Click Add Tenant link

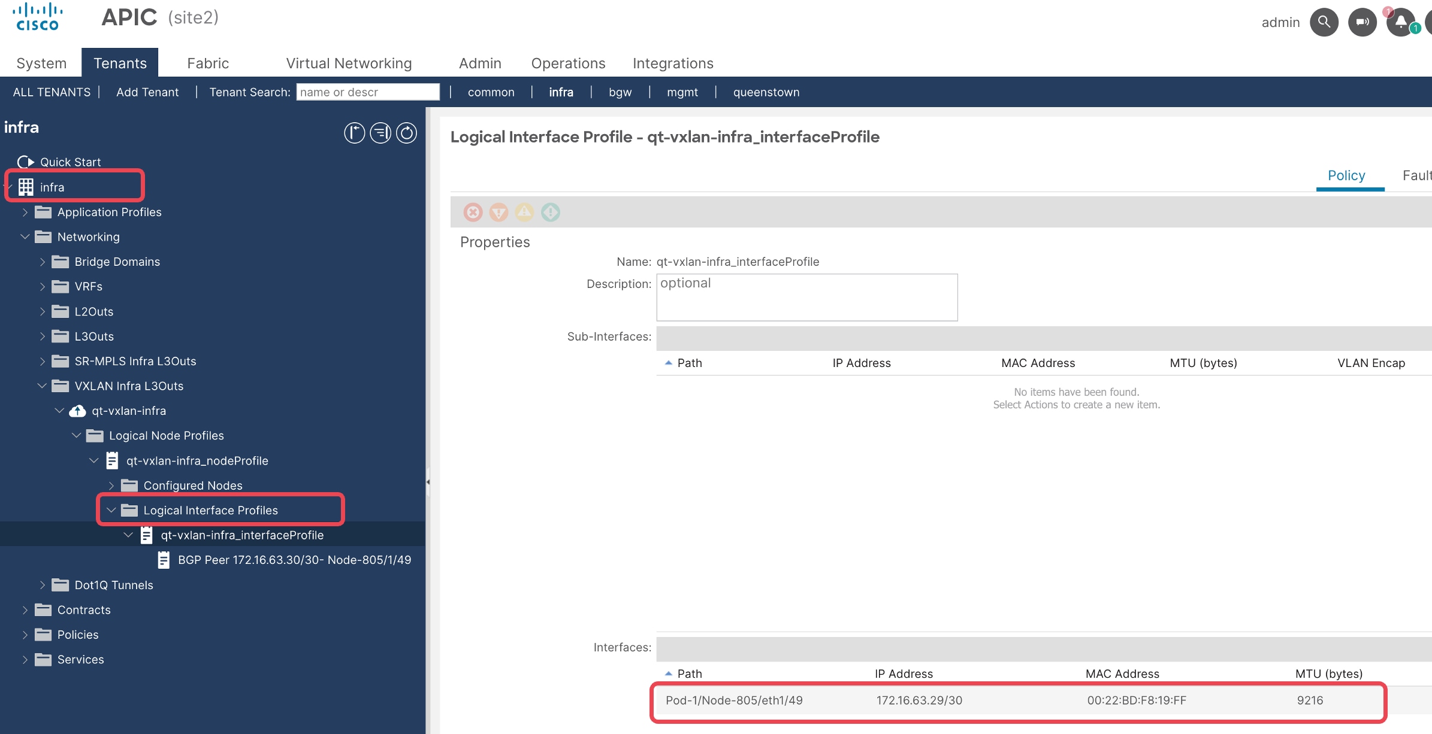(147, 92)
